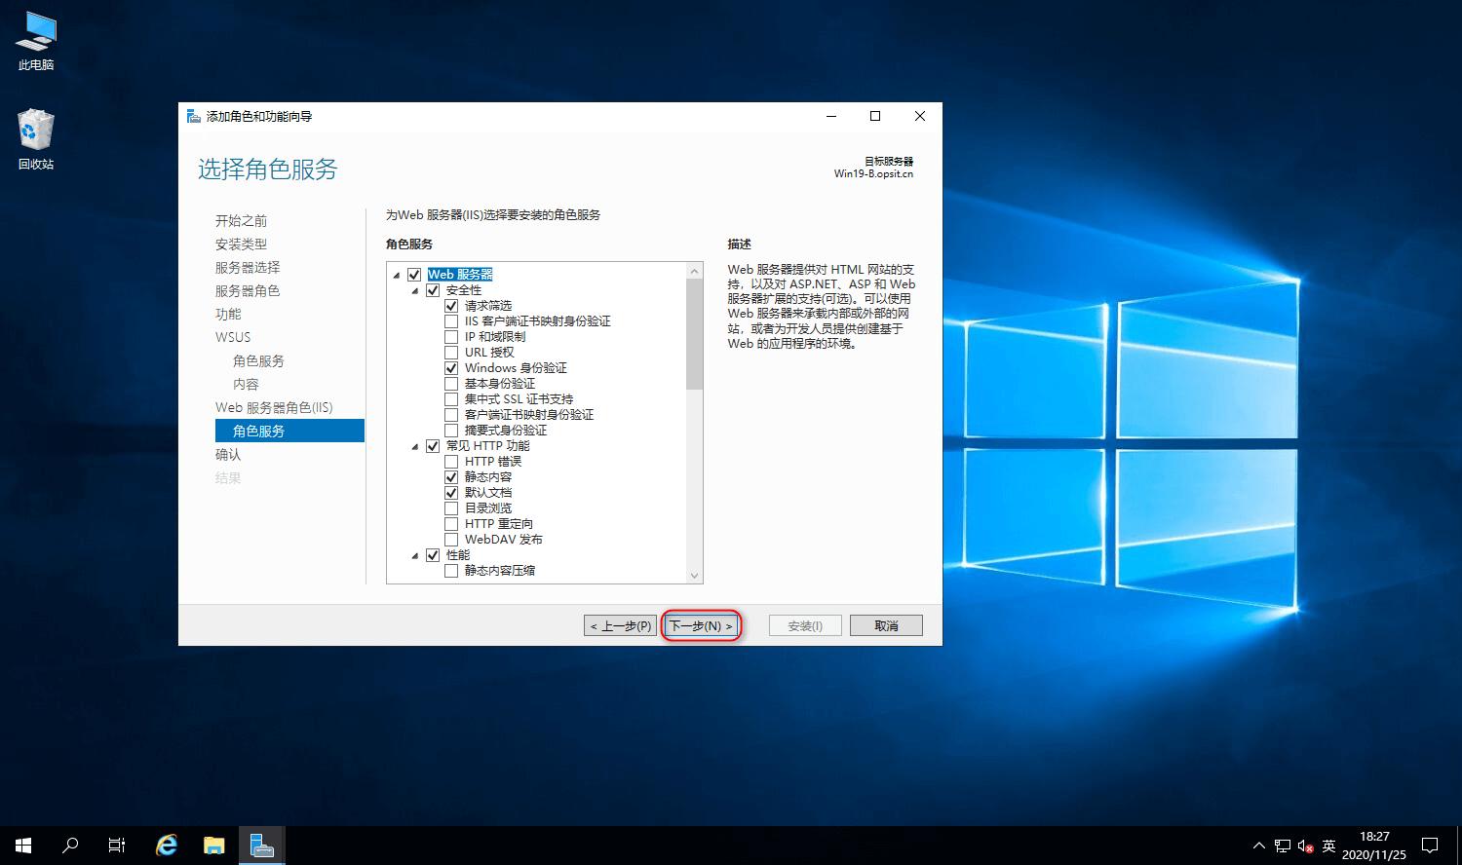Click role services scrollbar thumb
Screen dimensions: 1462x865
[694, 334]
